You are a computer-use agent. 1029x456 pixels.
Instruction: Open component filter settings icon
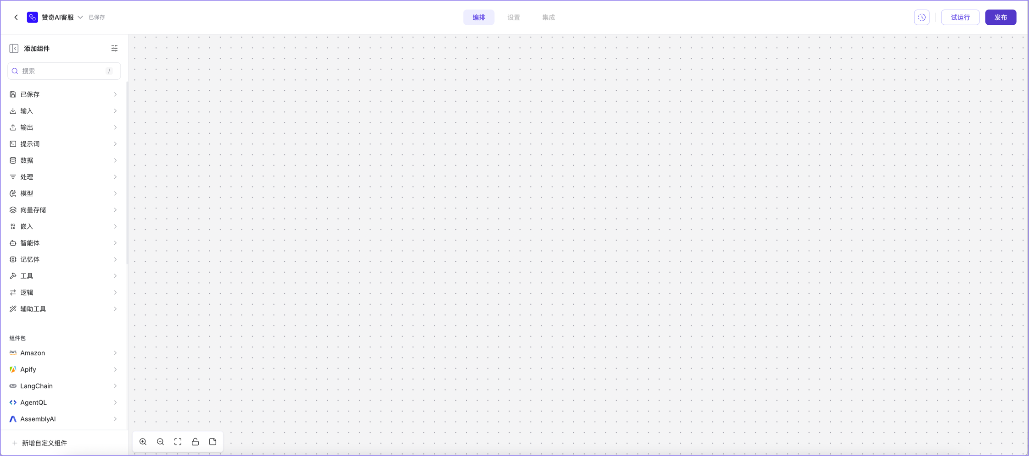[x=114, y=49]
